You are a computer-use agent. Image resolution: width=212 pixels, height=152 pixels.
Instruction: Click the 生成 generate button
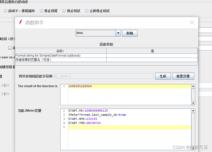point(163,76)
